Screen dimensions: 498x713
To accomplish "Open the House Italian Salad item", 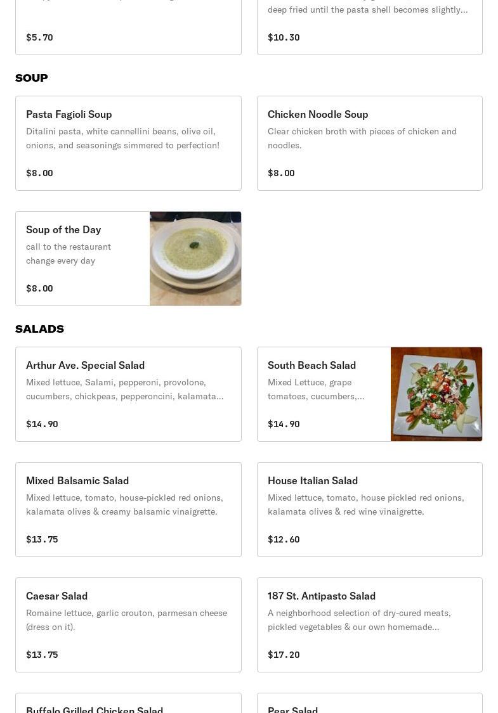I will 369,509.
